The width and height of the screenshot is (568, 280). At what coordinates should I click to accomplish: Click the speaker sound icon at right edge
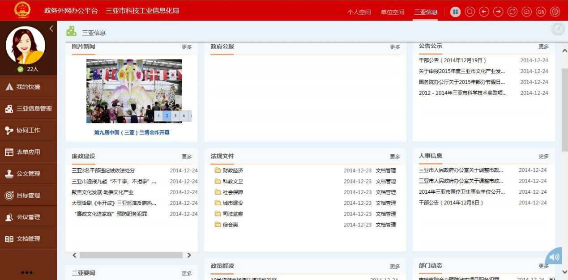point(554,257)
